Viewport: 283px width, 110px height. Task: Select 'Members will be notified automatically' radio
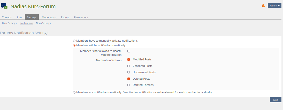pyautogui.click(x=74, y=45)
